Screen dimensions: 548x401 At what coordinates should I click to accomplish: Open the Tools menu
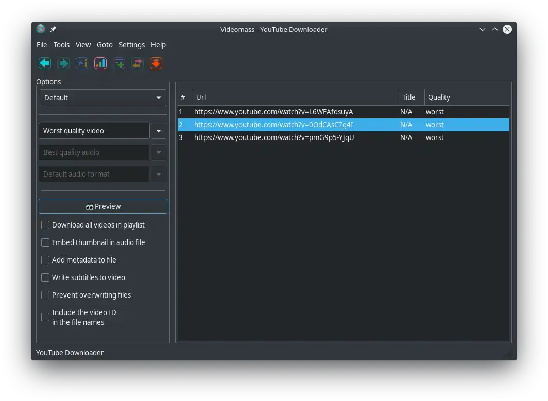[61, 45]
